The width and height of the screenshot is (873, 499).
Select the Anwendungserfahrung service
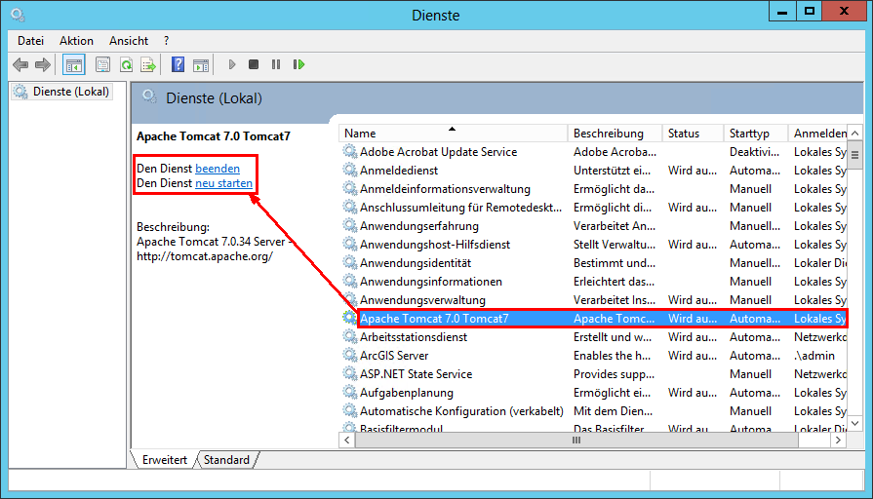tap(419, 226)
